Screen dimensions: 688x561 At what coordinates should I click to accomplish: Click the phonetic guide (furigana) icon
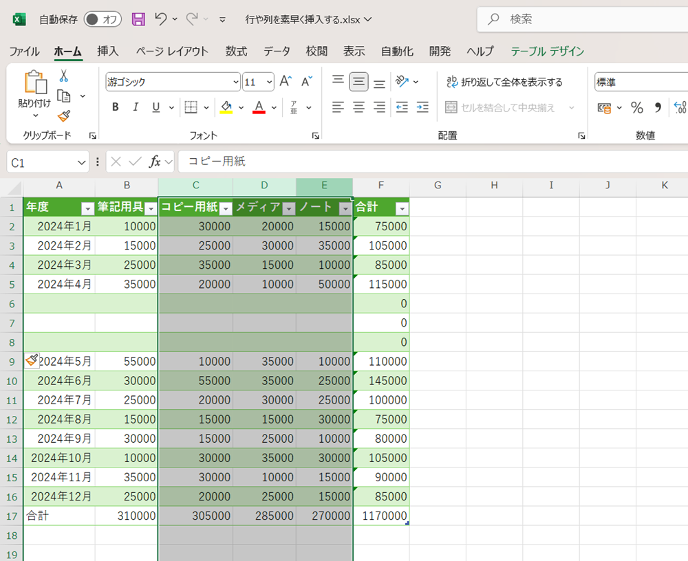pos(294,107)
